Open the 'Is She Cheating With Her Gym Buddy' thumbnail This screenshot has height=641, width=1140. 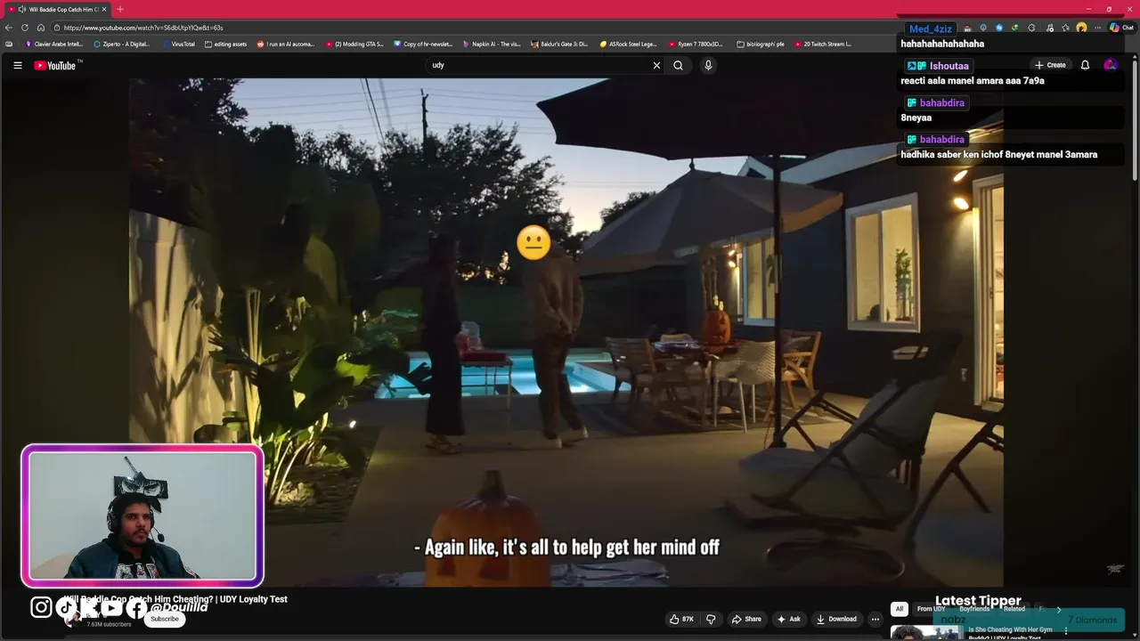926,633
